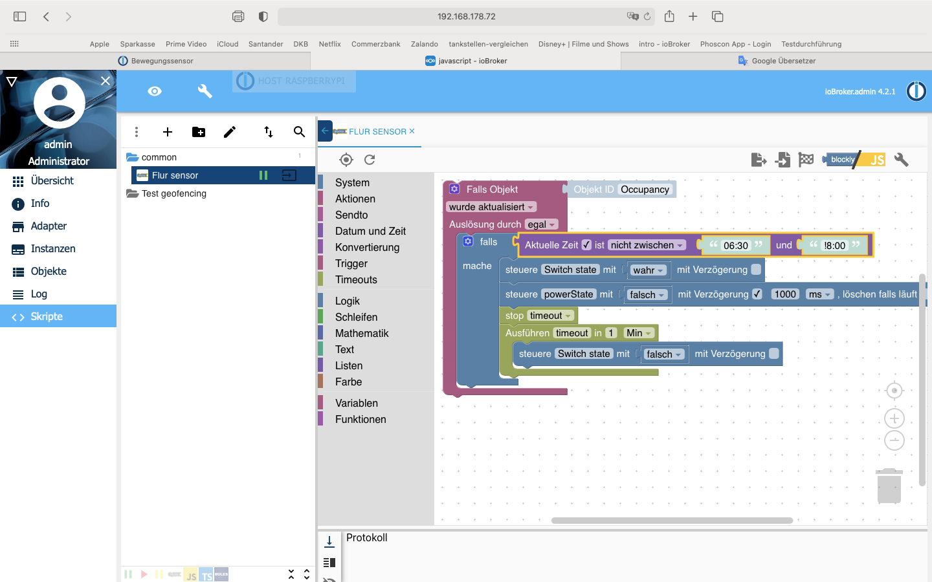The width and height of the screenshot is (932, 582).
Task: Zoom in the Blockly workspace
Action: [x=894, y=418]
